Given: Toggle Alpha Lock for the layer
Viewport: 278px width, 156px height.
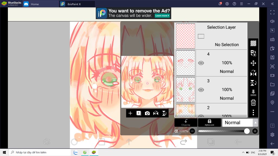Looking at the screenshot, I should (209, 123).
